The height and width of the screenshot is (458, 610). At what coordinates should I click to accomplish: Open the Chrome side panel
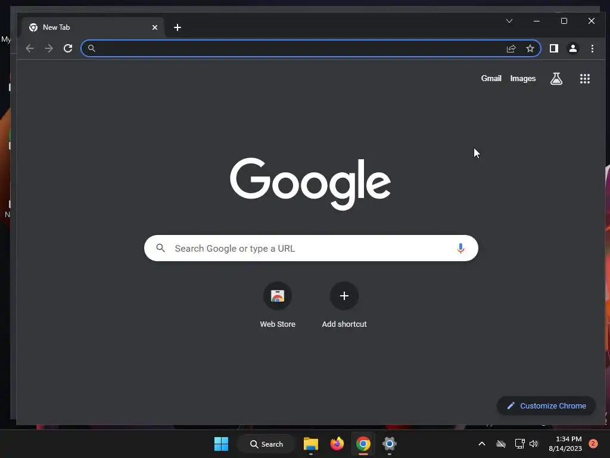[x=554, y=48]
